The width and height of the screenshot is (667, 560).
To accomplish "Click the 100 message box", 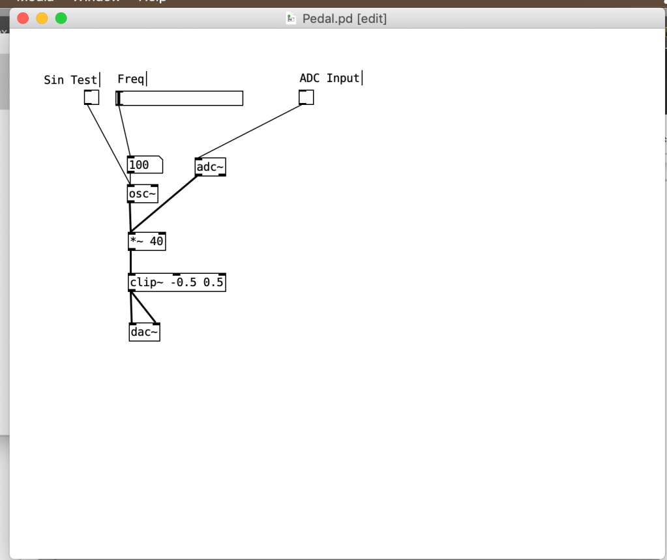I will tap(143, 166).
